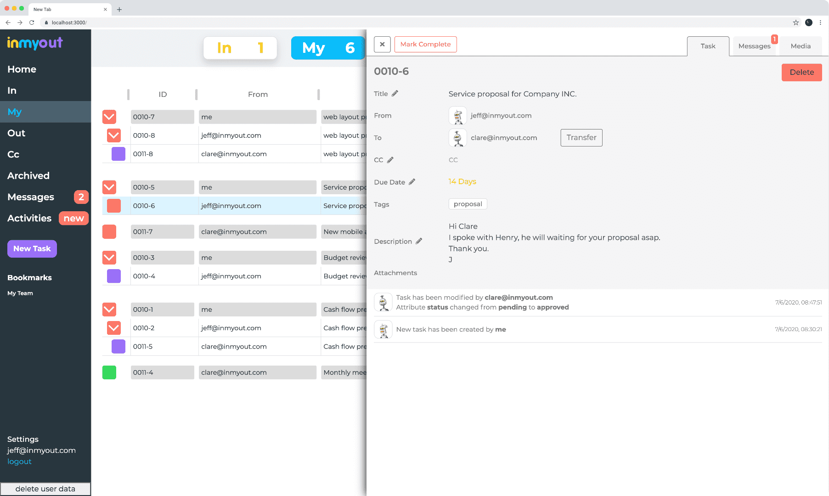
Task: Click the Due Date edit pencil
Action: [412, 182]
